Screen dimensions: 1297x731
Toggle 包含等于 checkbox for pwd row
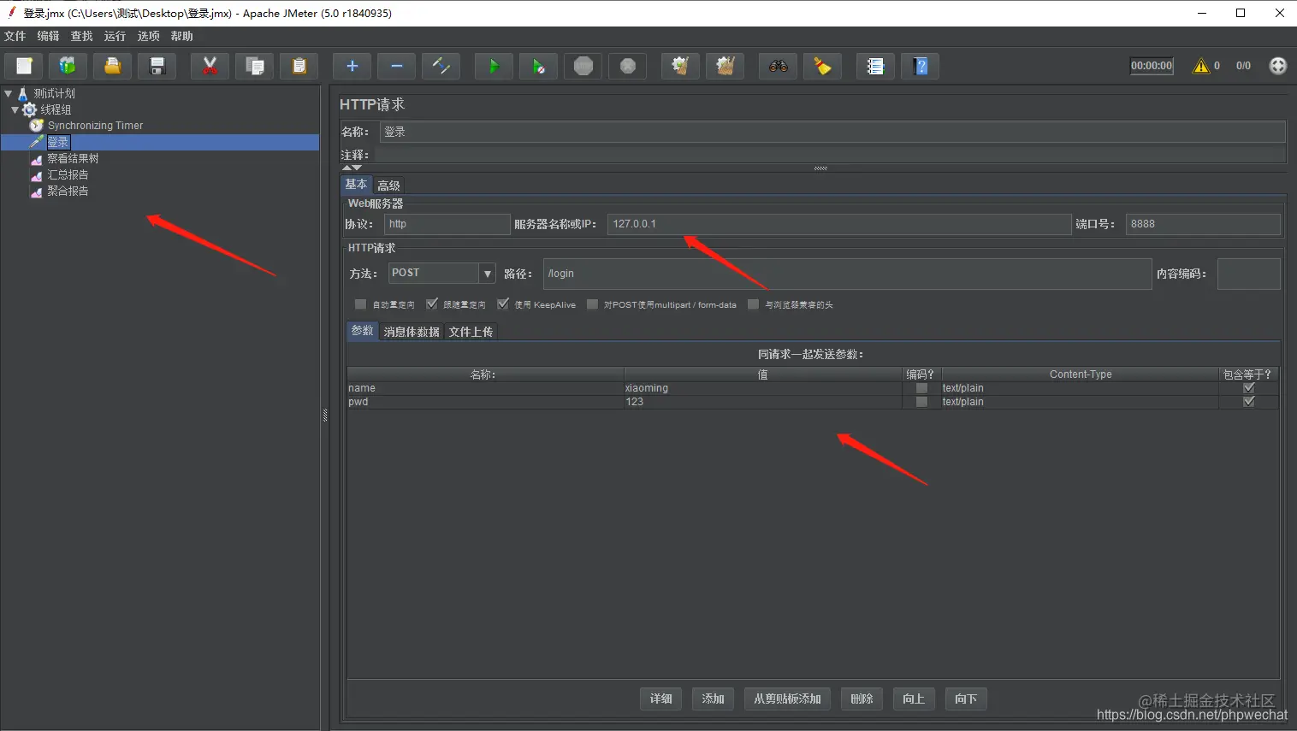coord(1248,402)
